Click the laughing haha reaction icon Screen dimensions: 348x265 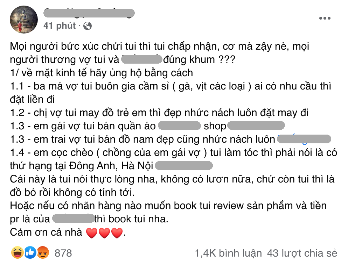coord(17,253)
